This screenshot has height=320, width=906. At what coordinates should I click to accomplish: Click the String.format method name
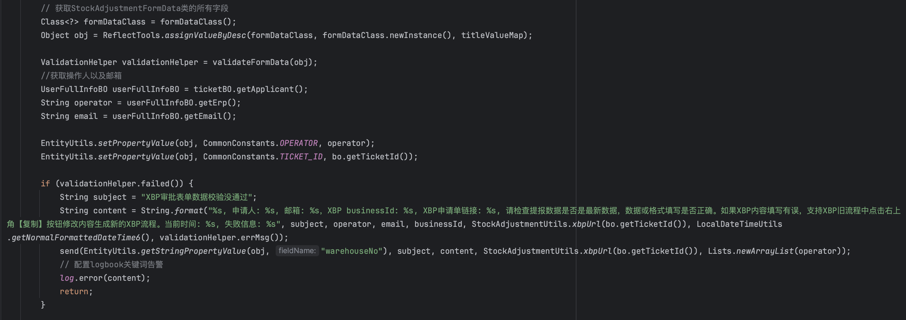point(188,211)
